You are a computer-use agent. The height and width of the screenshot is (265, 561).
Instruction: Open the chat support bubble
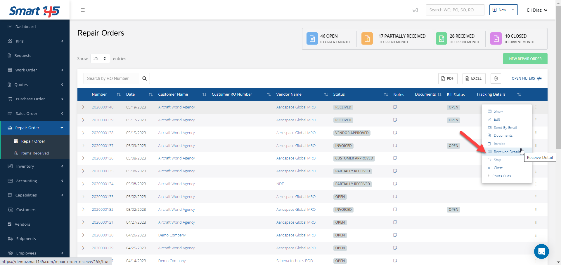tap(541, 251)
